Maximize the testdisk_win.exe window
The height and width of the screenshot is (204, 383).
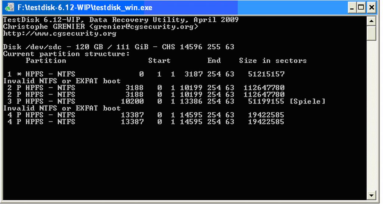pyautogui.click(x=361, y=7)
